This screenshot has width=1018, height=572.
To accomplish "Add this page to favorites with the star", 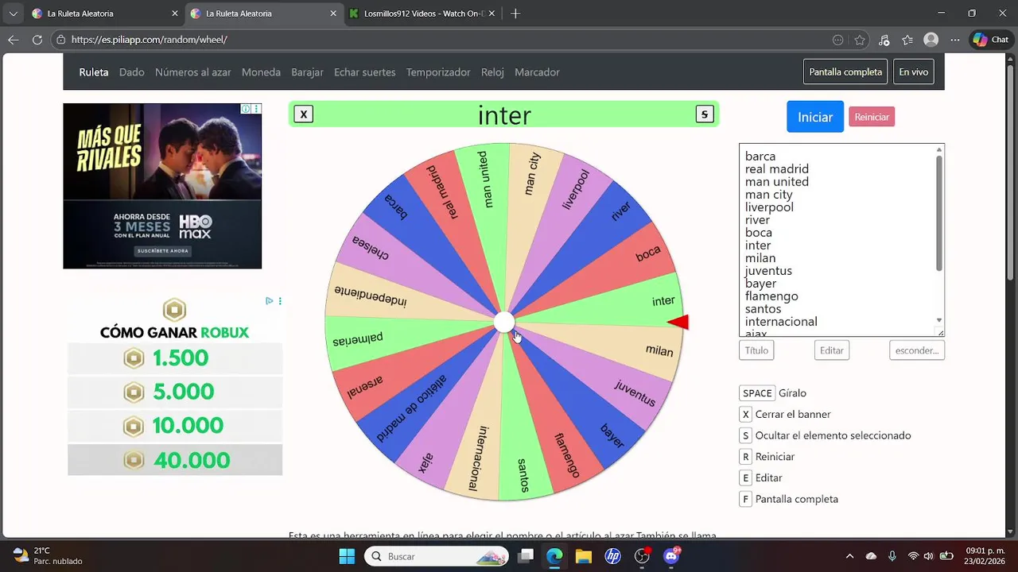I will click(x=860, y=40).
